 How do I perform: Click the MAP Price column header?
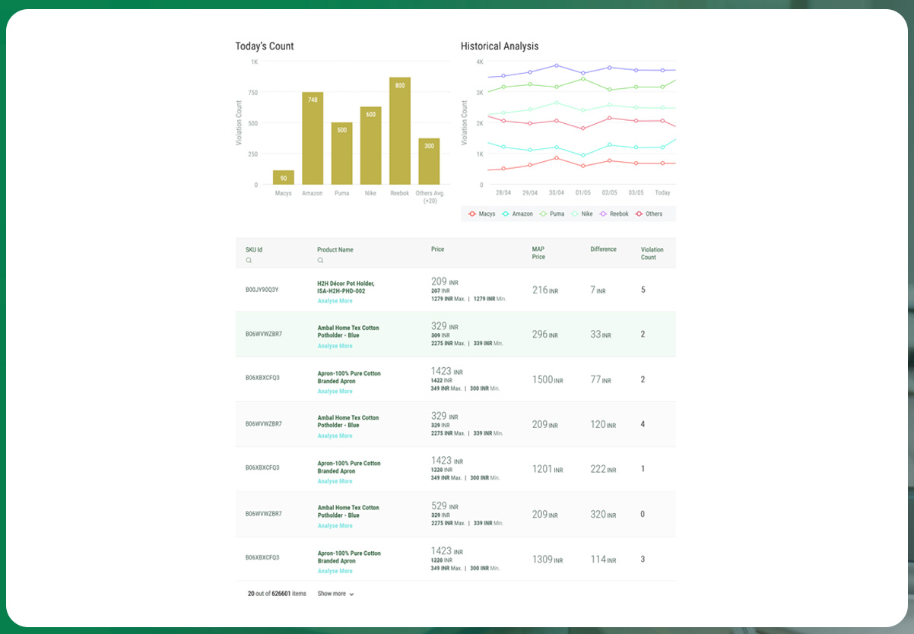coord(538,253)
